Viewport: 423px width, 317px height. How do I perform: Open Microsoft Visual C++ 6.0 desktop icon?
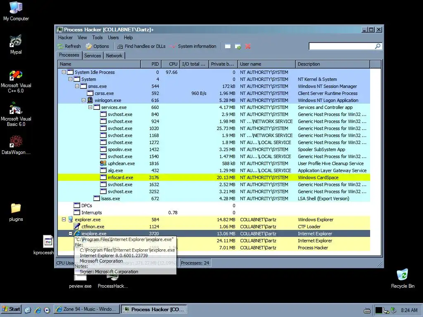pos(16,81)
